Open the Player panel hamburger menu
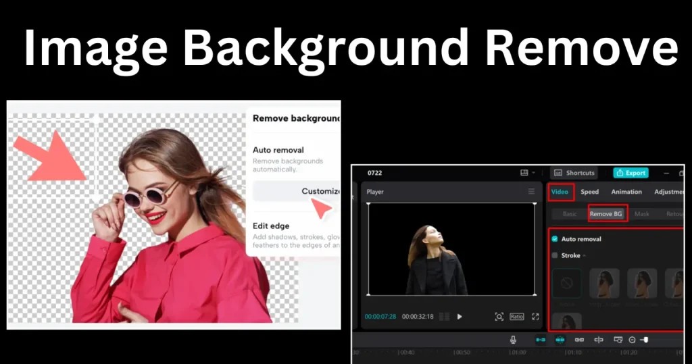Image resolution: width=692 pixels, height=364 pixels. (x=531, y=192)
